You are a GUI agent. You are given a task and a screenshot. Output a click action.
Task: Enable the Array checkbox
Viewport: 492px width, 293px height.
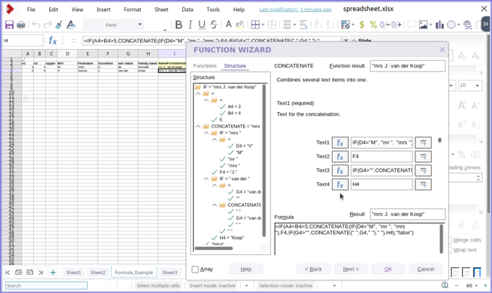pos(196,269)
